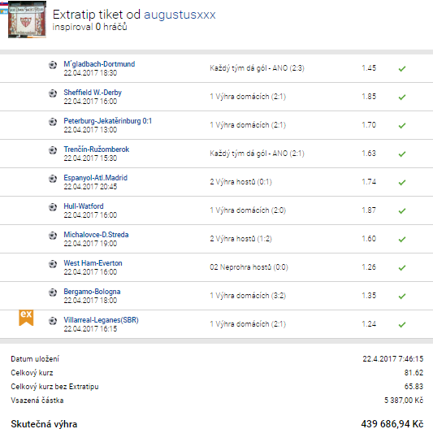This screenshot has height=442, width=433.
Task: Open the Sheffield W.-Derby match link
Action: (x=93, y=93)
